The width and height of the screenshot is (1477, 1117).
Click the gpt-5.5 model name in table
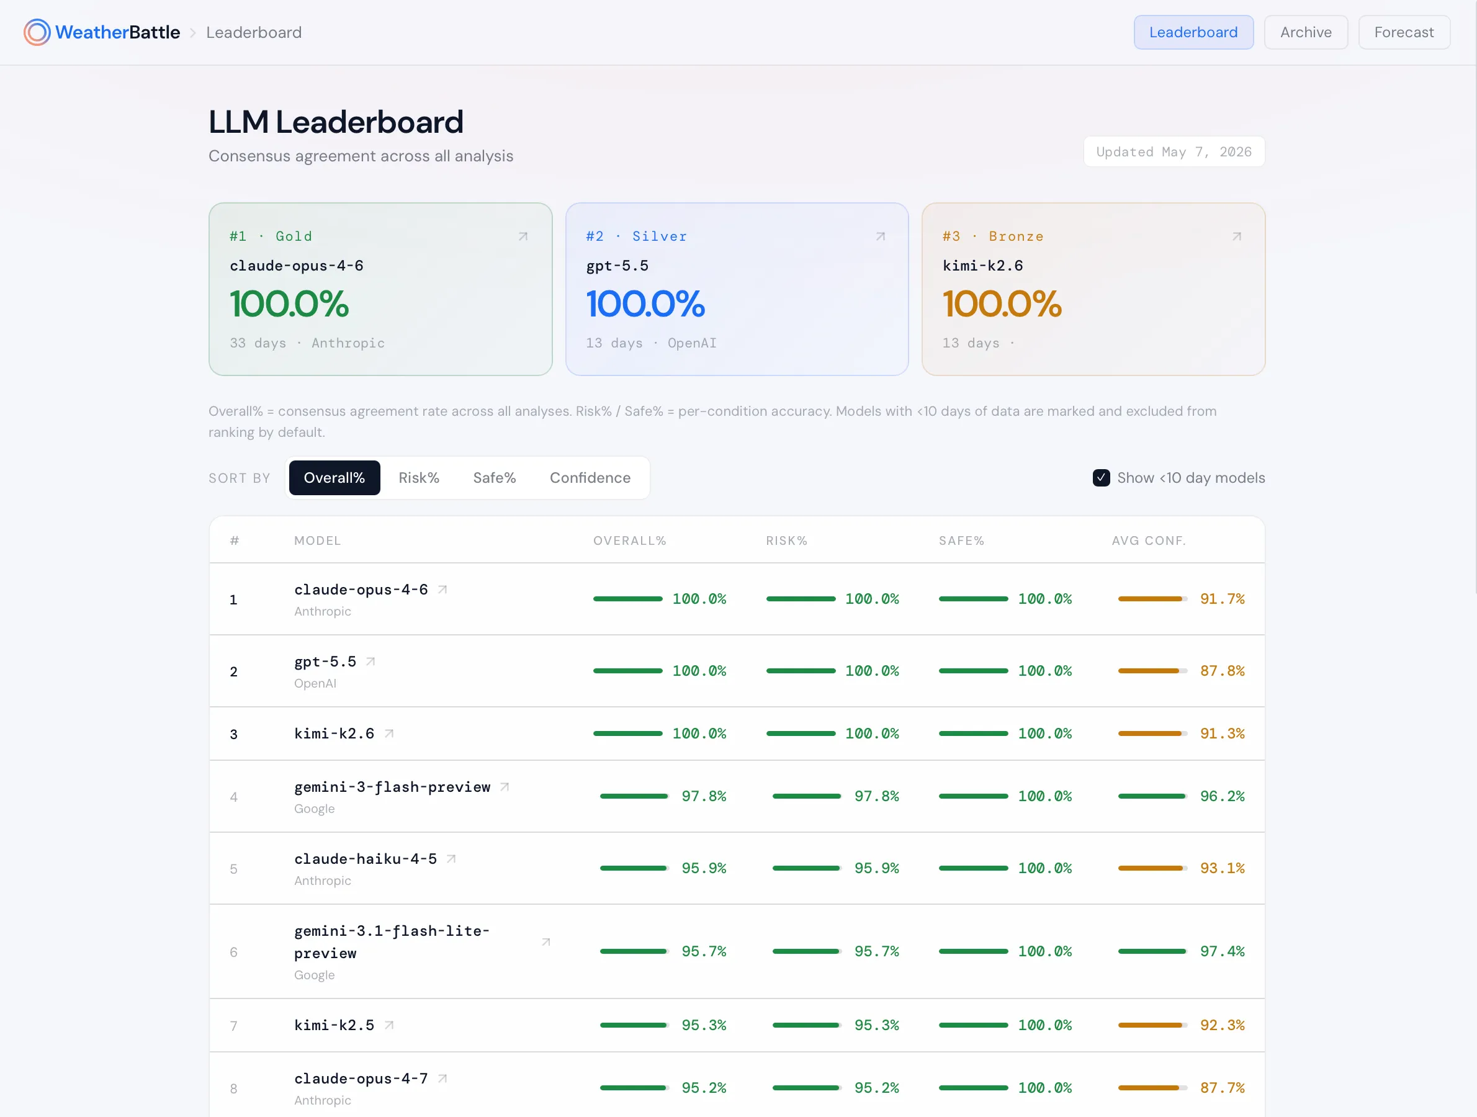tap(325, 662)
